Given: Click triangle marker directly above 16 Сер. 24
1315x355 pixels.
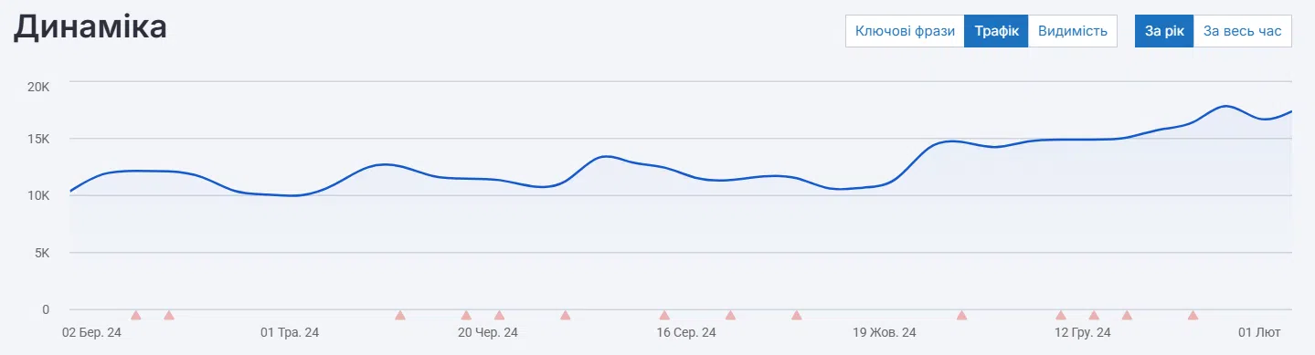Looking at the screenshot, I should coord(664,315).
